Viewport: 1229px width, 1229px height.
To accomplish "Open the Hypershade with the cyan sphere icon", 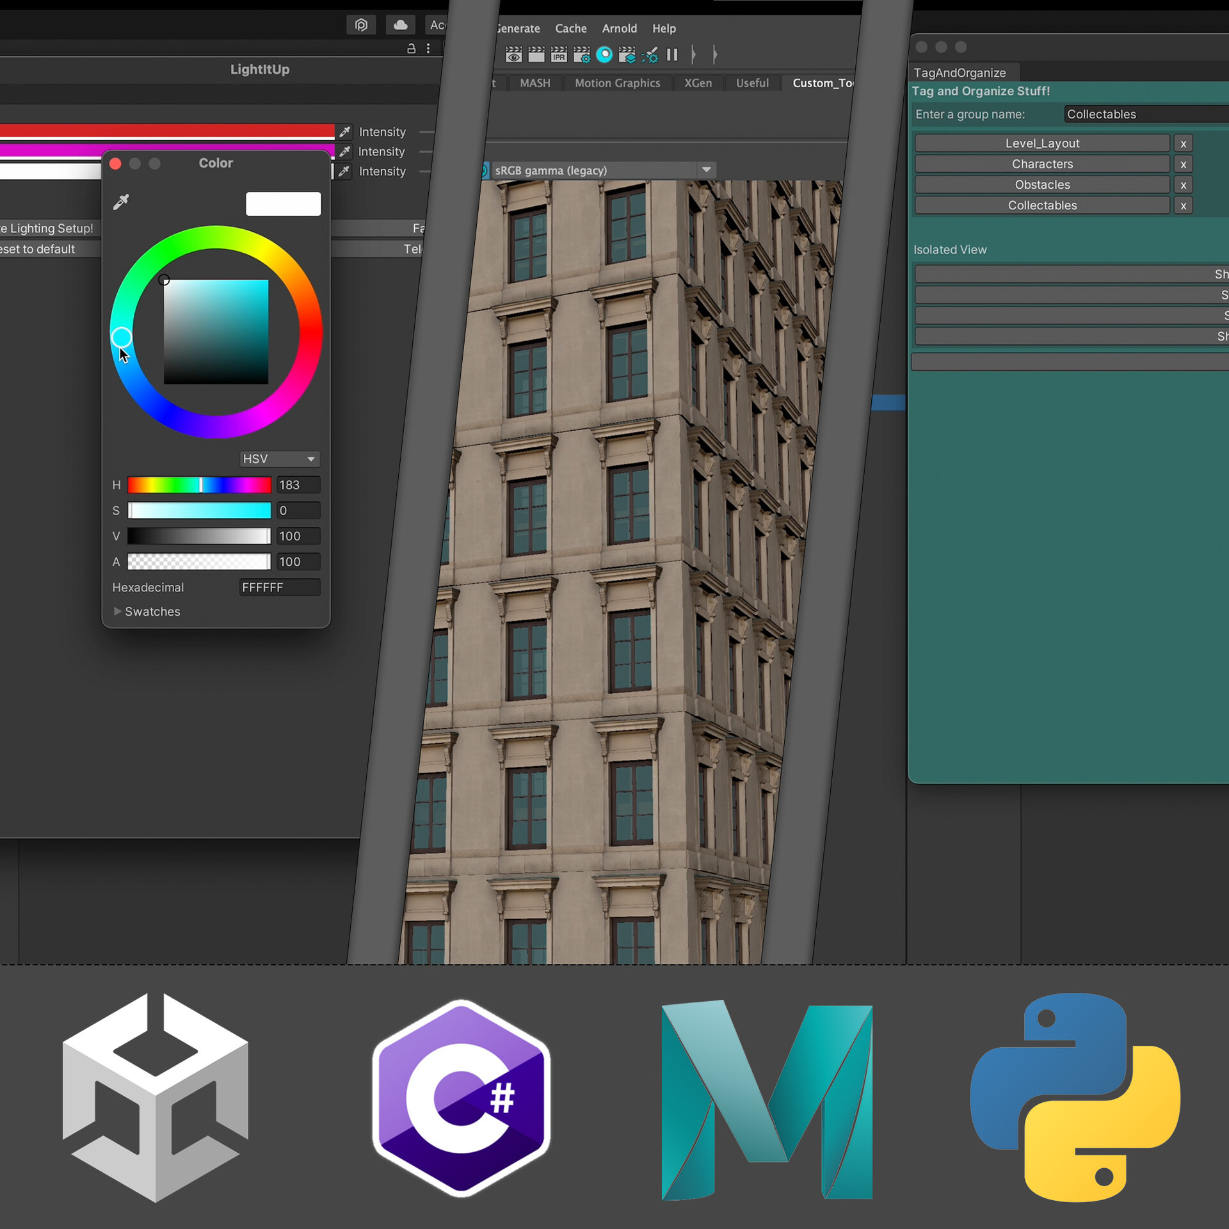I will (604, 54).
